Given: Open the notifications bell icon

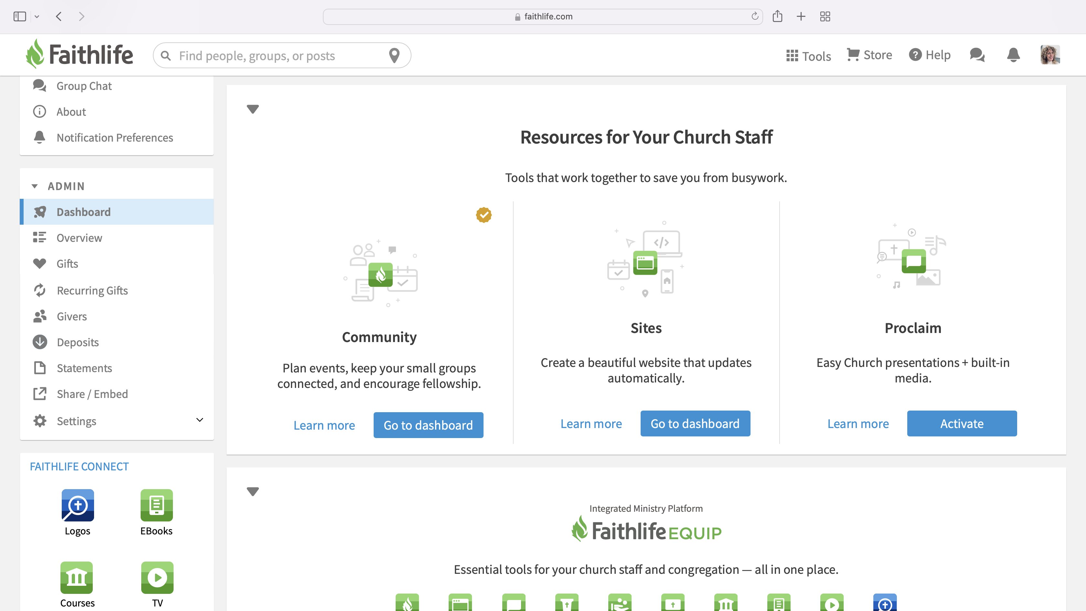Looking at the screenshot, I should 1013,55.
